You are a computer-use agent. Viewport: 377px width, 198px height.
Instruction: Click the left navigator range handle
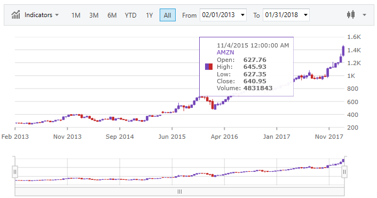tap(15, 172)
